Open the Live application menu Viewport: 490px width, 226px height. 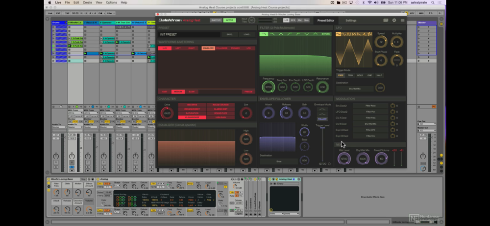tap(58, 2)
